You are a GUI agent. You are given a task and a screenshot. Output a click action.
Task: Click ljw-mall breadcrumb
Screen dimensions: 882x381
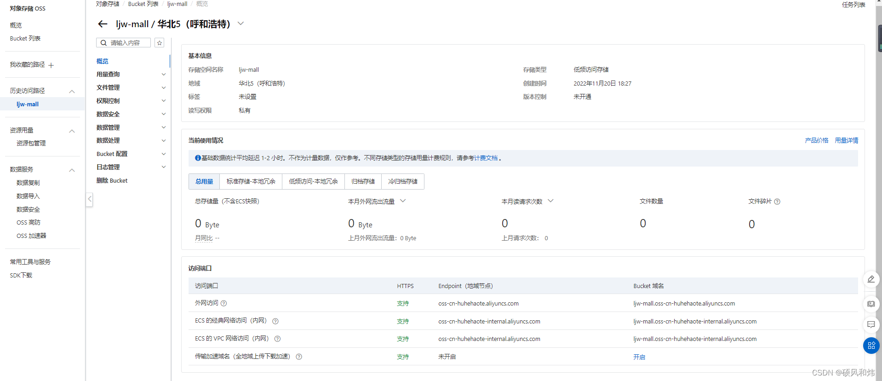pos(177,4)
